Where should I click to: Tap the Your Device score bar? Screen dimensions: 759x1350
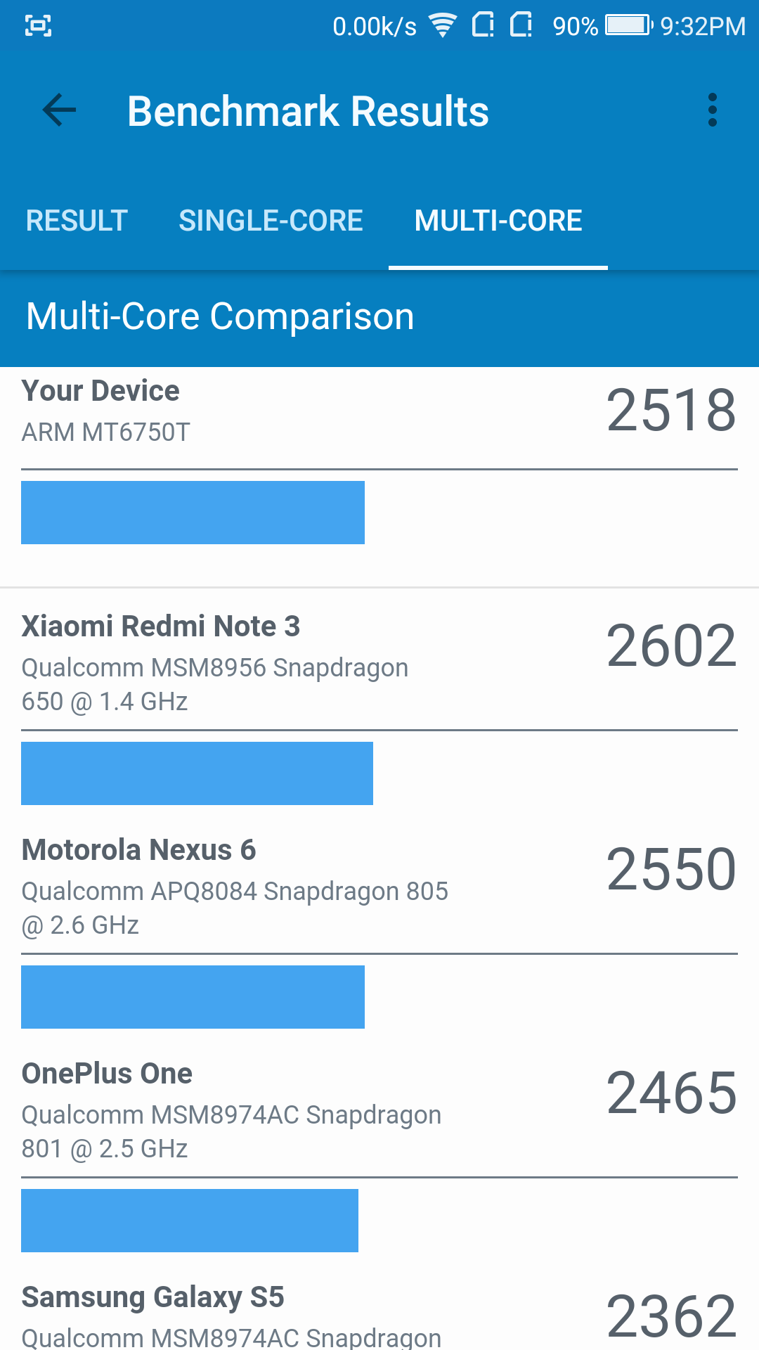(x=193, y=513)
